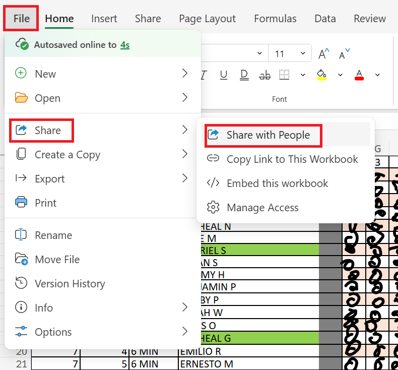This screenshot has height=370, width=398.
Task: Click the Print menu entry
Action: click(x=45, y=203)
